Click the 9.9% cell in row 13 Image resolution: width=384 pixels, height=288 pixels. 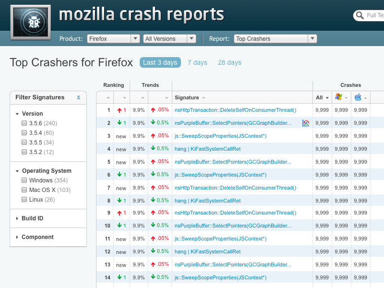(x=139, y=264)
